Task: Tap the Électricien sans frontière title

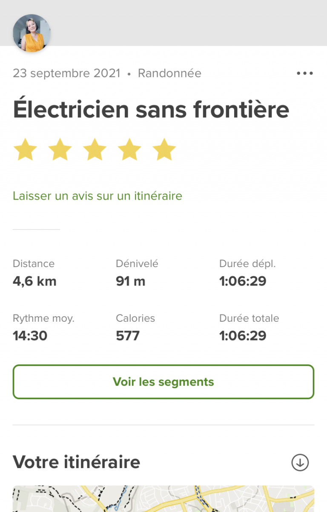Action: (x=151, y=109)
